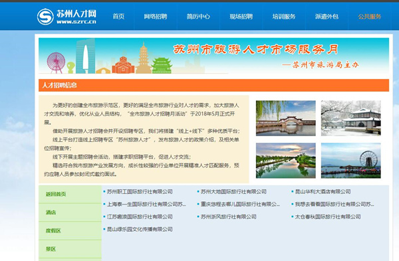Click the 苏州市旅游人才市场服务月 banner
The image size is (399, 261).
(213, 56)
